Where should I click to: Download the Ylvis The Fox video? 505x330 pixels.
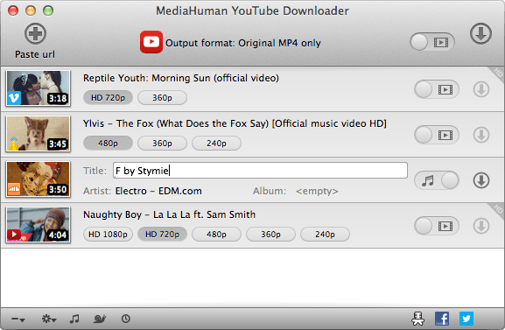tap(481, 135)
